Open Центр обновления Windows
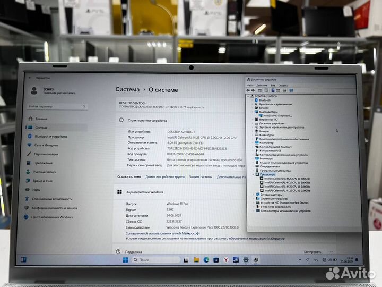This screenshot has width=382, height=287. pyautogui.click(x=51, y=217)
